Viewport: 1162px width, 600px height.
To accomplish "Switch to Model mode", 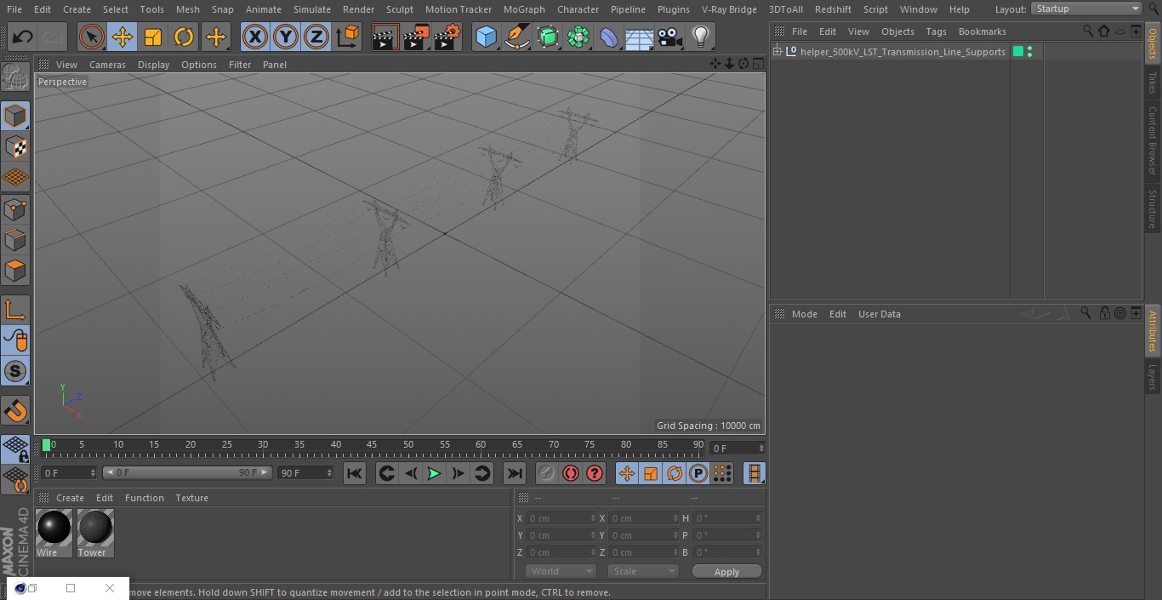I will coord(15,116).
